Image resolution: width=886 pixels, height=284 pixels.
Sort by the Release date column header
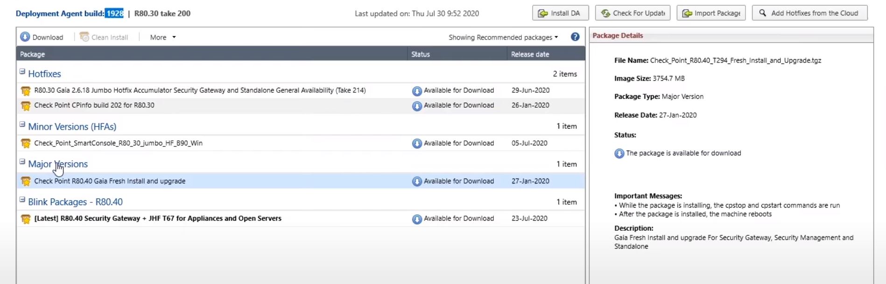point(530,54)
